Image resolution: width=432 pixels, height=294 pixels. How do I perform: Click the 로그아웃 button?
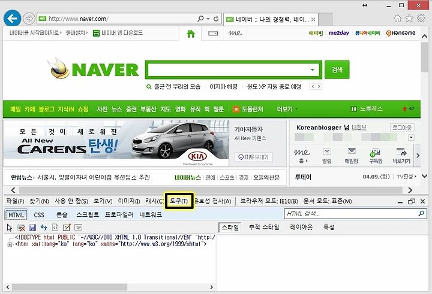(x=402, y=128)
